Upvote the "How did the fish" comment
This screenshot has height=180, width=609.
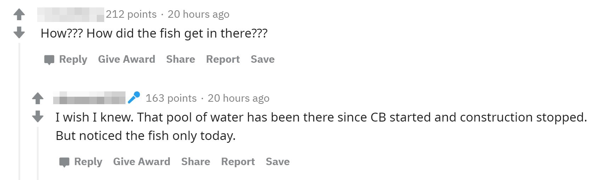click(x=19, y=15)
